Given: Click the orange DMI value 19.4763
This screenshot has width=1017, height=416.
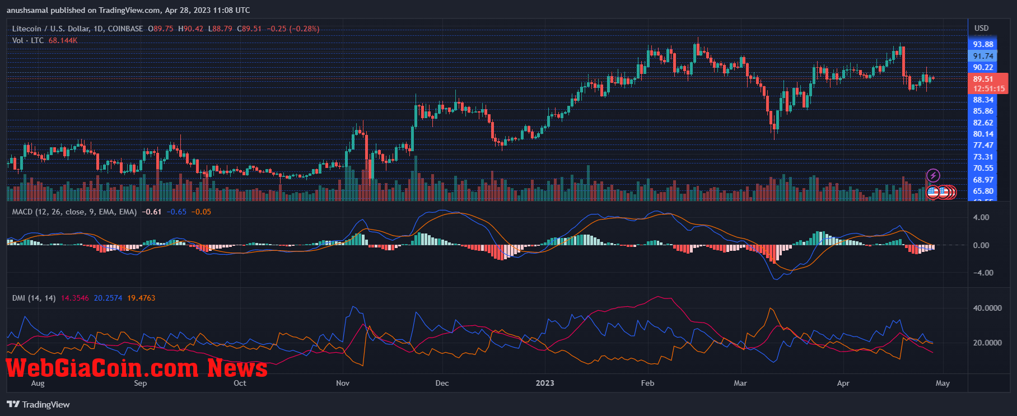Looking at the screenshot, I should pos(141,298).
